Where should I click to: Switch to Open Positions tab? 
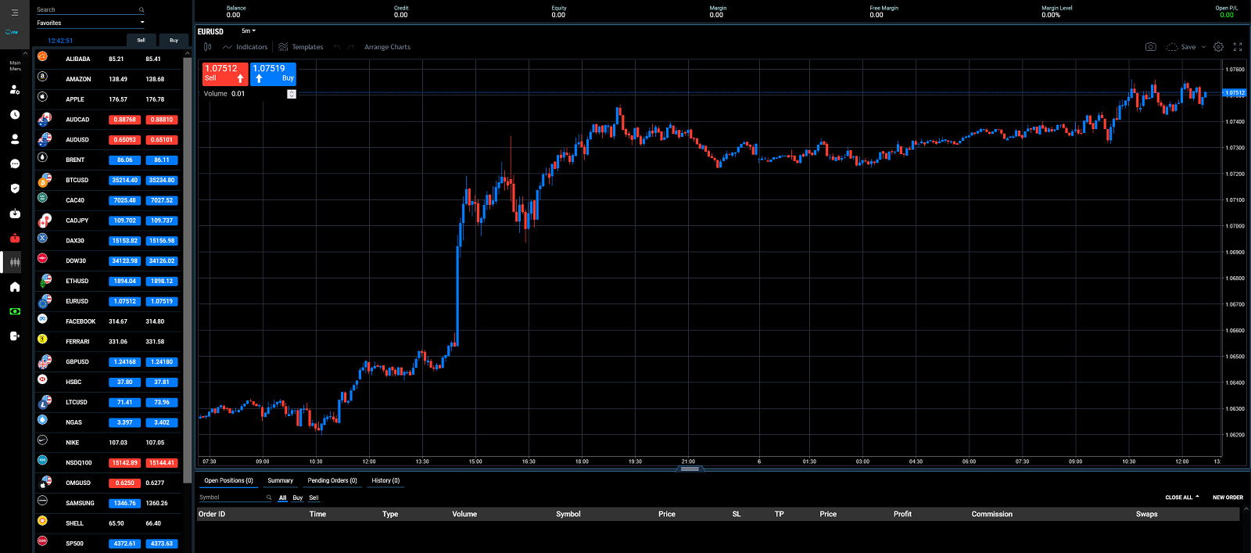pyautogui.click(x=228, y=481)
